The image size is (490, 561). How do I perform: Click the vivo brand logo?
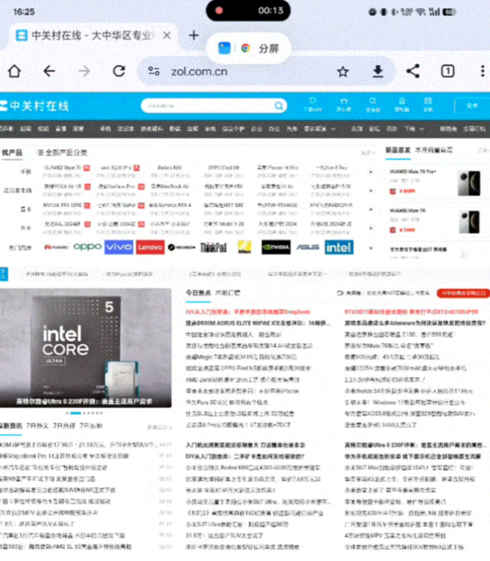coord(119,247)
